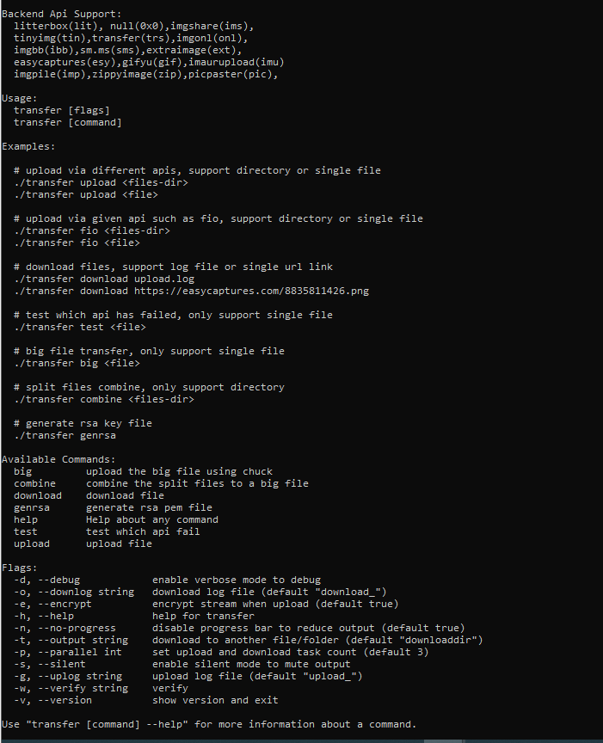Click "upload" in the Available Commands list
603x743 pixels.
[32, 543]
